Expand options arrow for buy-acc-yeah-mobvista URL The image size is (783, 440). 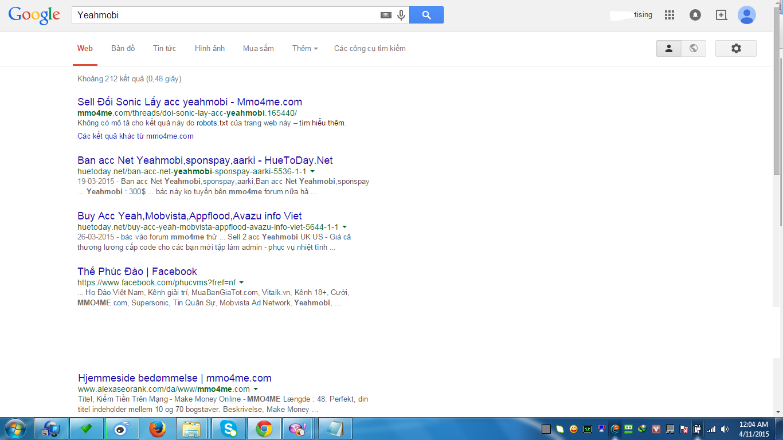344,227
